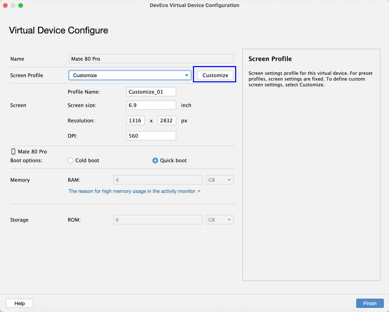Image resolution: width=389 pixels, height=312 pixels.
Task: Expand the RAM unit GB dropdown
Action: (220, 180)
